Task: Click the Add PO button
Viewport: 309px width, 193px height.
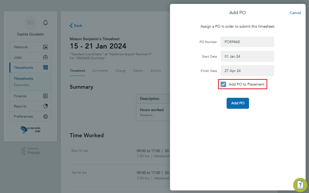Action: coord(238,103)
